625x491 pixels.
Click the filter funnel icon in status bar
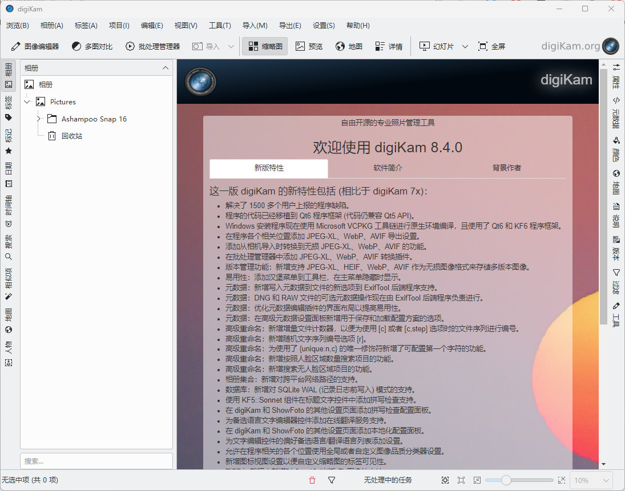[332, 480]
